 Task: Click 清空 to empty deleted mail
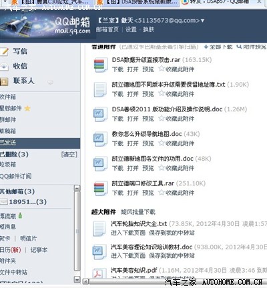(69, 155)
